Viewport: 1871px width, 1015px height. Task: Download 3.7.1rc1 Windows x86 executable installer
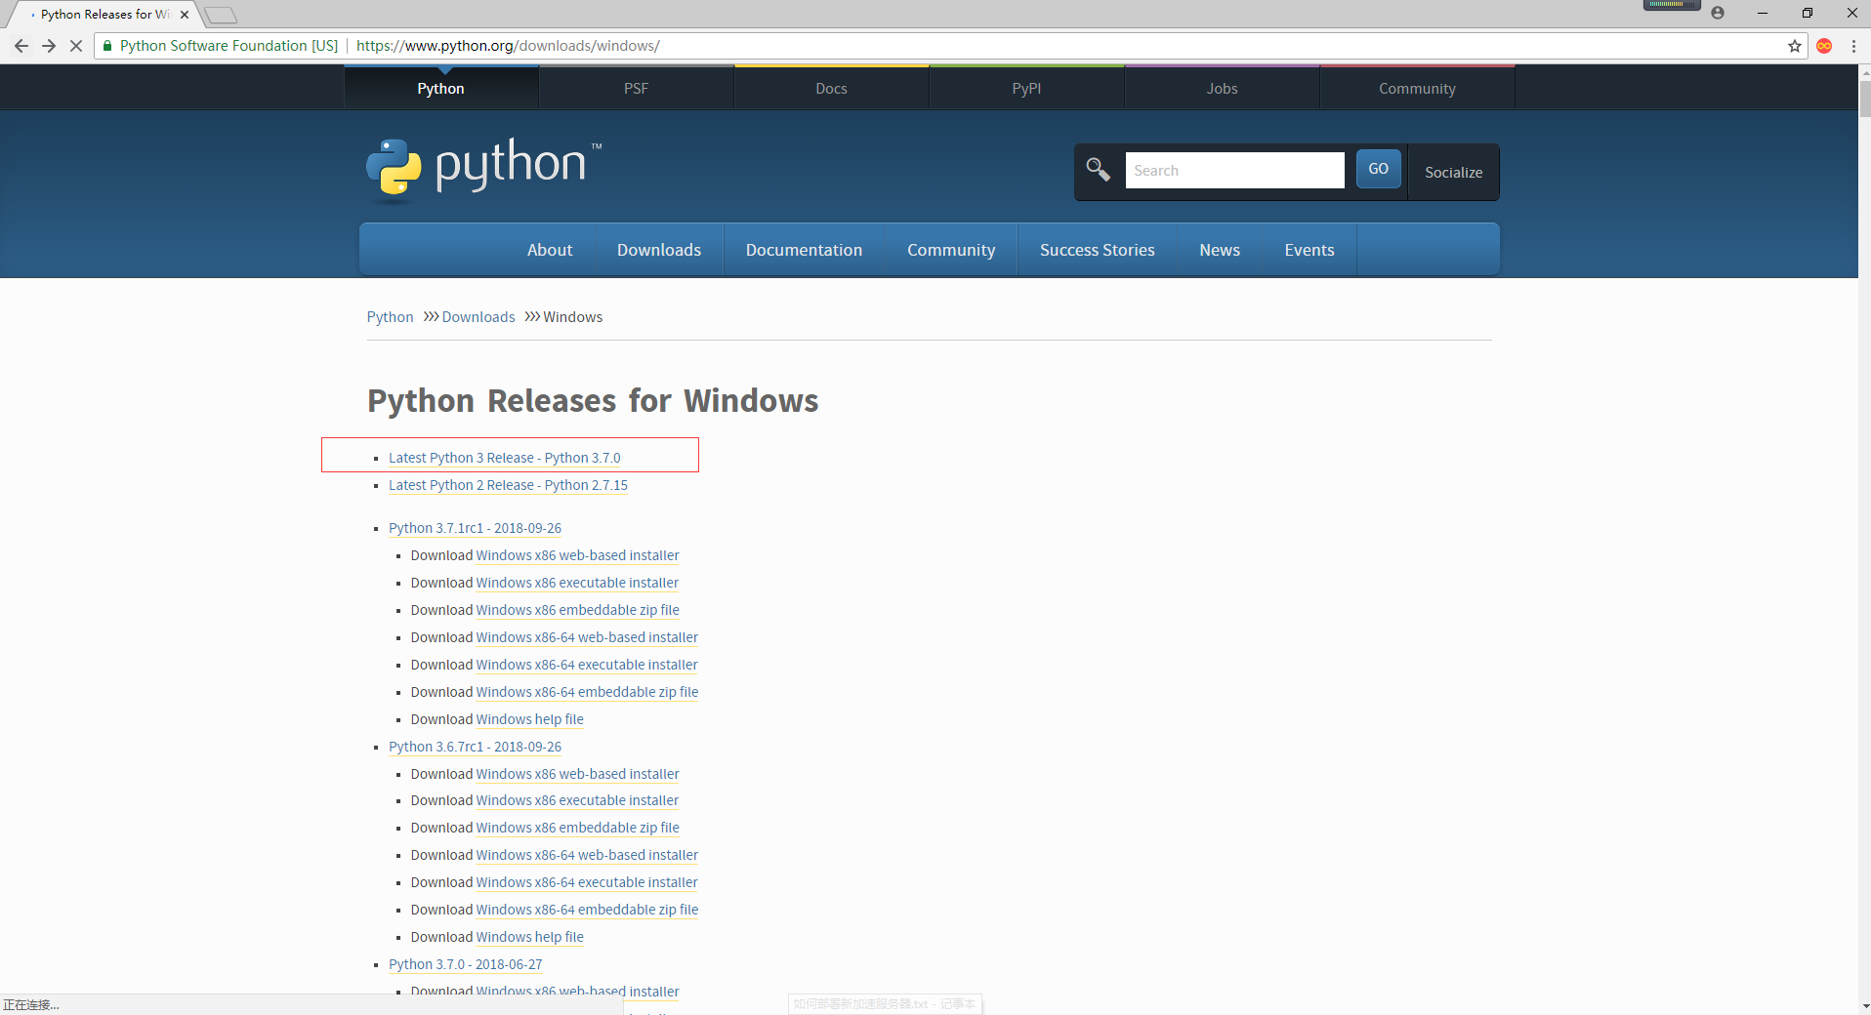tap(577, 583)
